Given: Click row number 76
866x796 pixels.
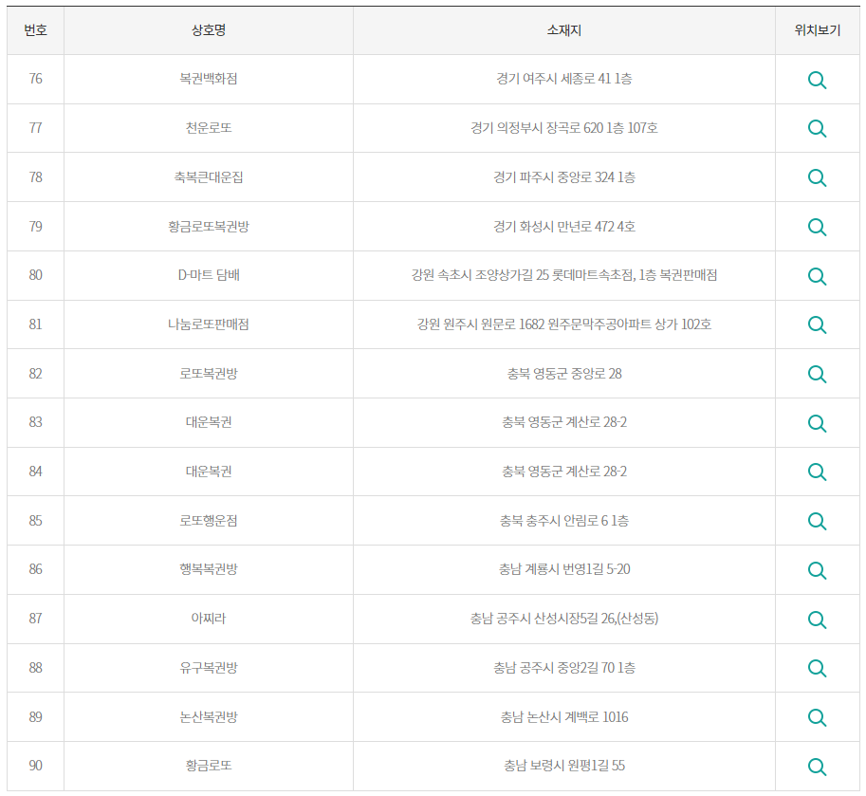Looking at the screenshot, I should coord(35,79).
